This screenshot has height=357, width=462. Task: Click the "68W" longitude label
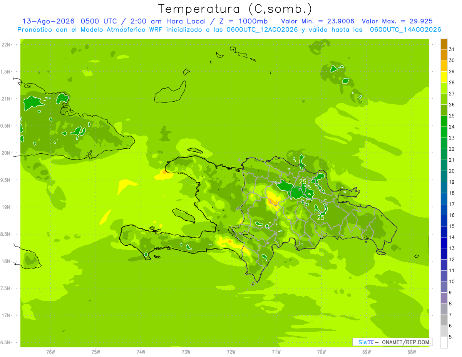pos(412,352)
